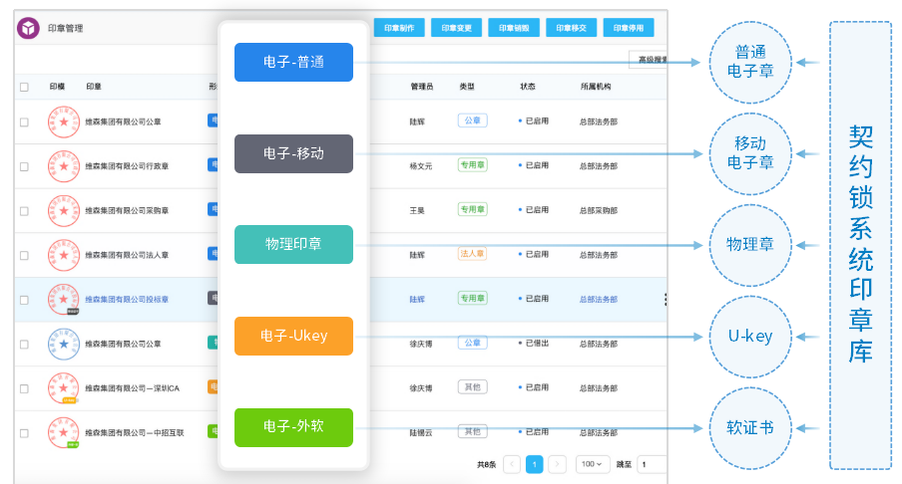This screenshot has width=902, height=484.
Task: Check the box for 维森集团有限公司采购章
Action: [24, 211]
